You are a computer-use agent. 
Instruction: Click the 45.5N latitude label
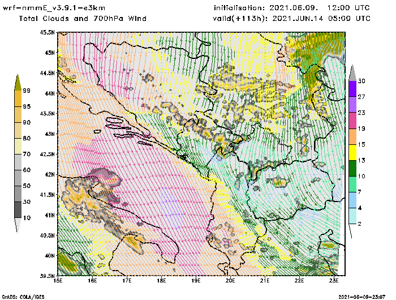pos(47,32)
